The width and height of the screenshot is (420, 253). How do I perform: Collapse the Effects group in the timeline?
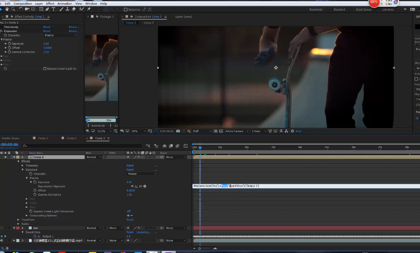tap(19, 161)
